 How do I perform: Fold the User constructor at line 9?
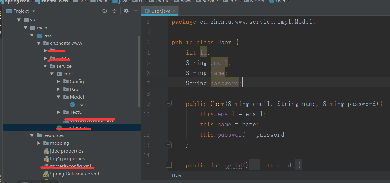pyautogui.click(x=169, y=104)
